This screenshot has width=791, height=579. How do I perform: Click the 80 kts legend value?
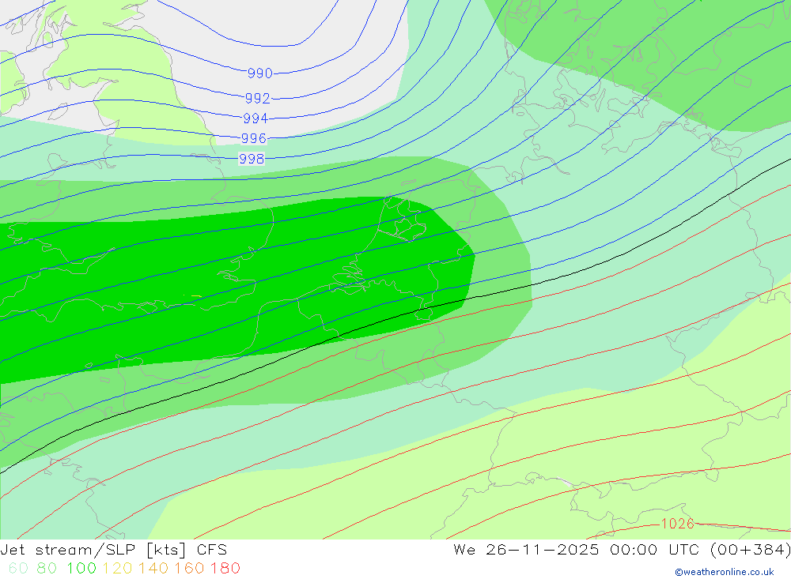(47, 569)
